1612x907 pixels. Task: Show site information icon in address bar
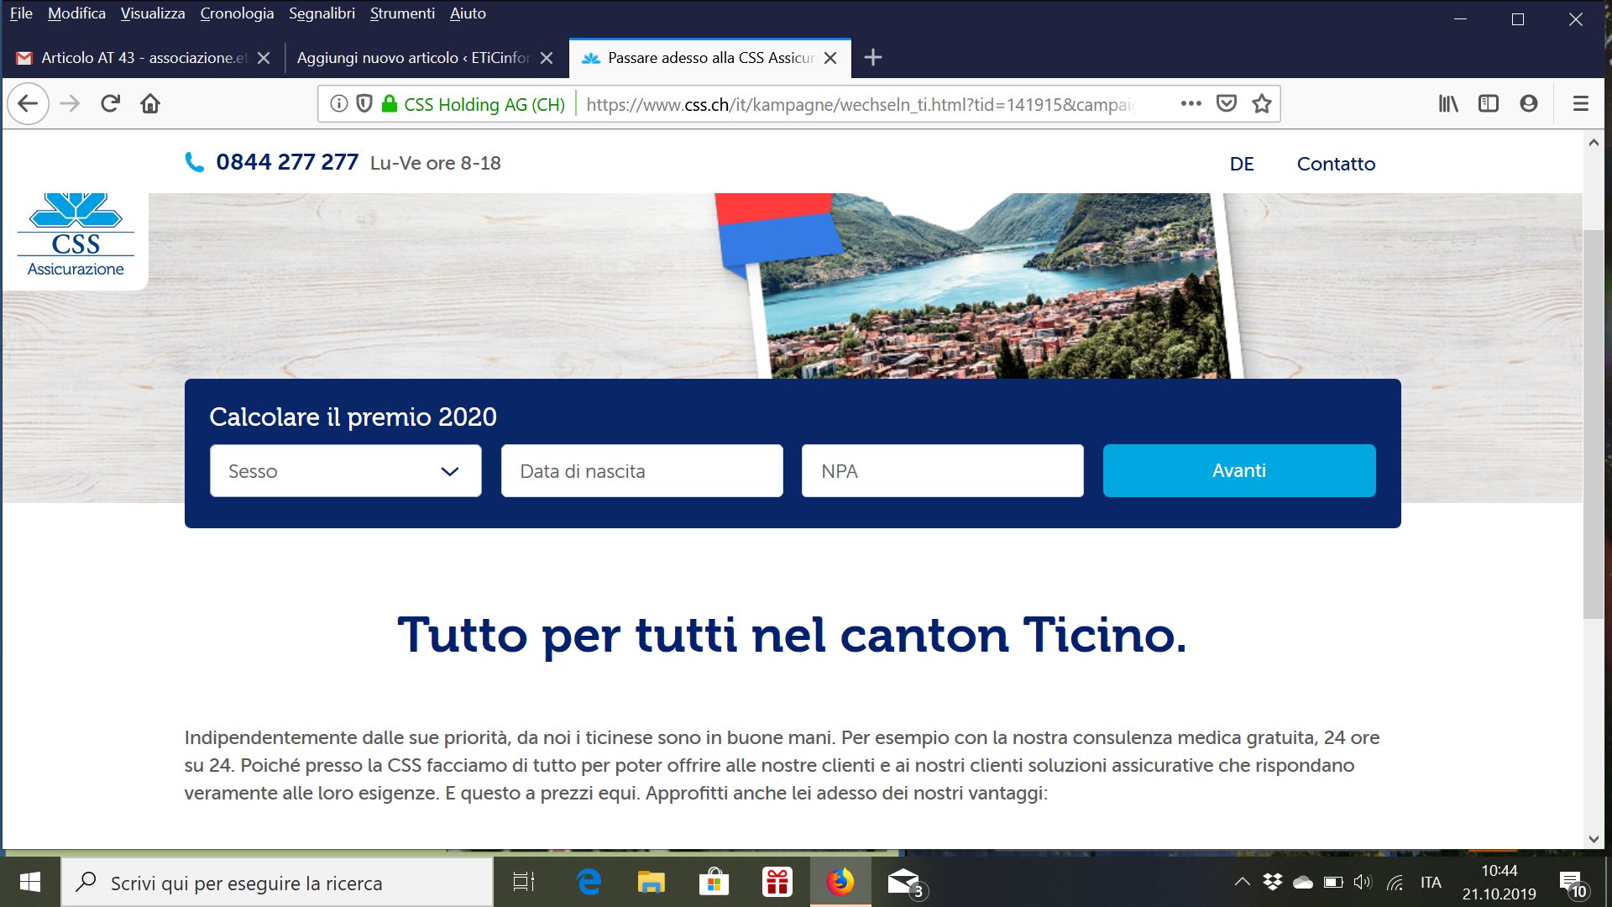(x=339, y=104)
